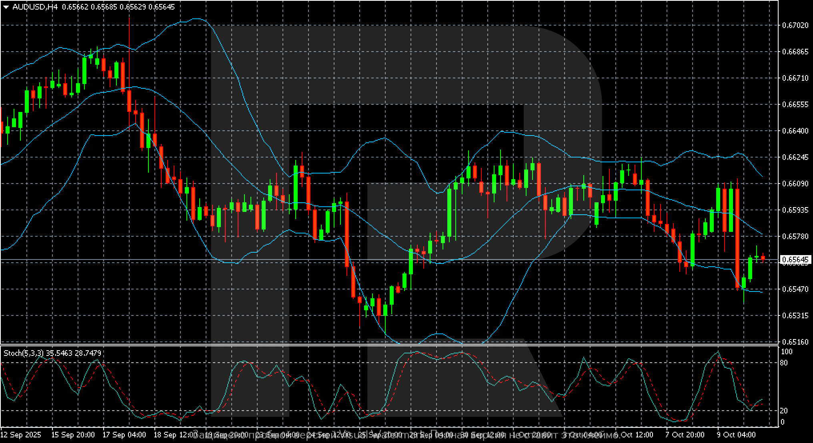813x443 pixels.
Task: Click the 0.65470 price axis label
Action: click(x=795, y=289)
